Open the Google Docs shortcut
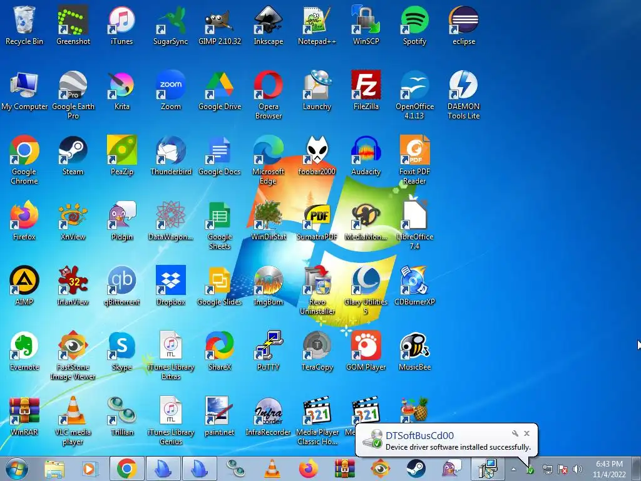641x481 pixels. pos(220,156)
